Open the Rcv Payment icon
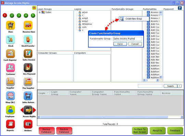The image size is (185, 136). pos(28,68)
